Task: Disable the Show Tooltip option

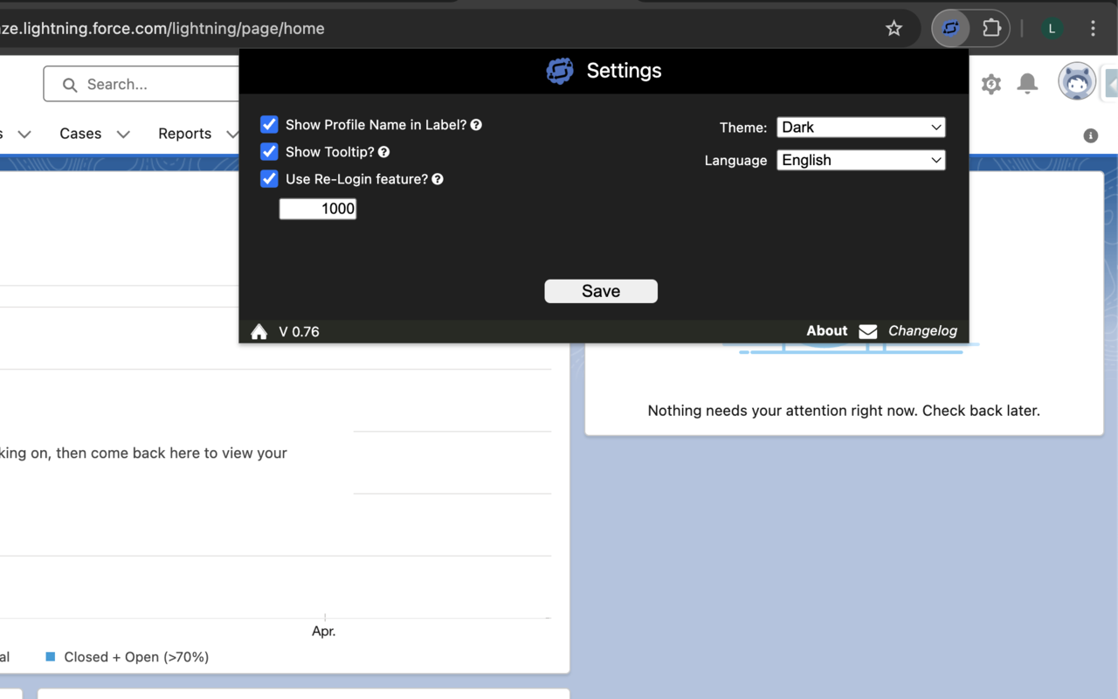Action: pos(269,151)
